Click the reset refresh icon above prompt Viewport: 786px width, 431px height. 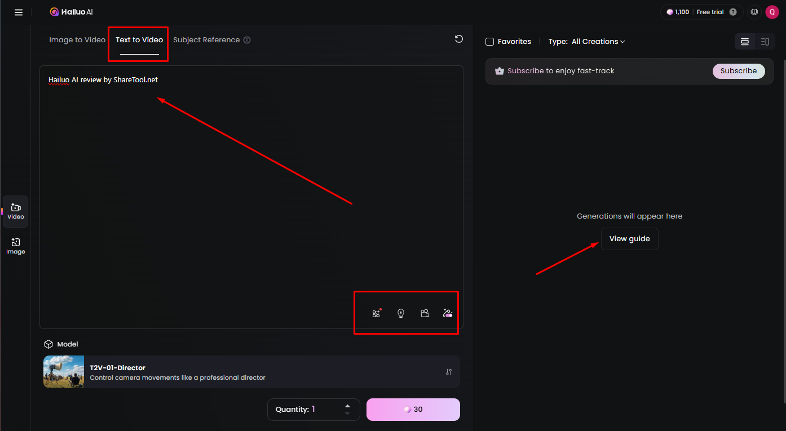459,39
